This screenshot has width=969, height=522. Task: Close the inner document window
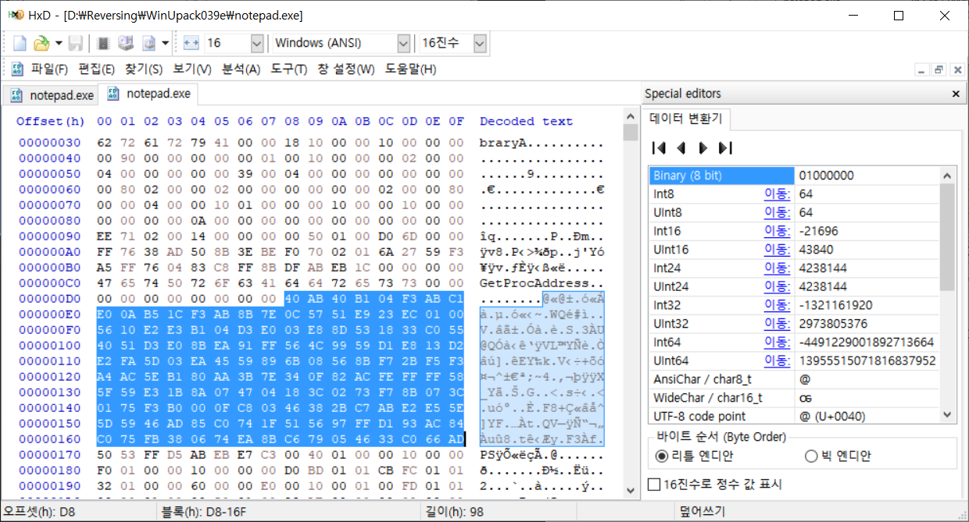pos(956,69)
